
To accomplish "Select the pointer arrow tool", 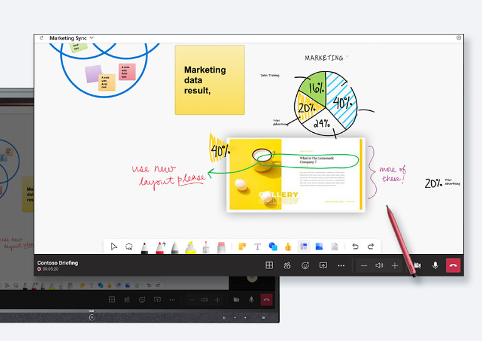I will (x=114, y=246).
